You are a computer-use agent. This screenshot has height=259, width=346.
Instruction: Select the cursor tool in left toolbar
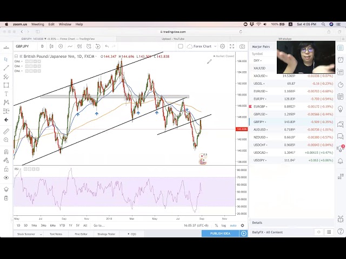(x=6, y=59)
